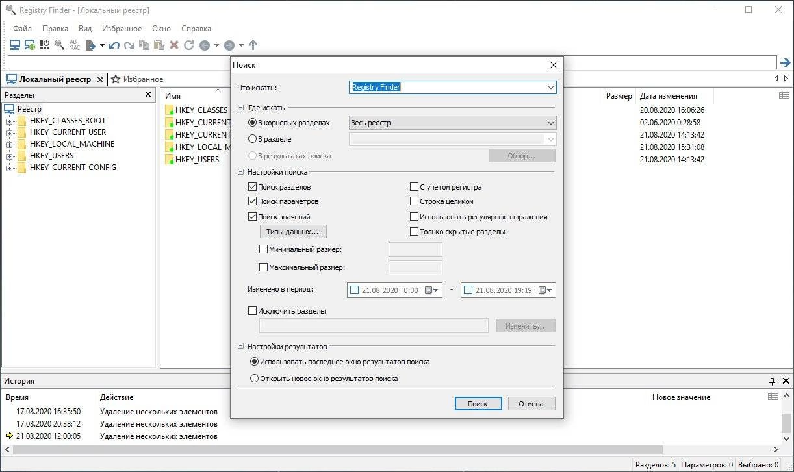Enable 'Только скрытые разделы'
Viewport: 794px width, 472px height.
[x=414, y=232]
